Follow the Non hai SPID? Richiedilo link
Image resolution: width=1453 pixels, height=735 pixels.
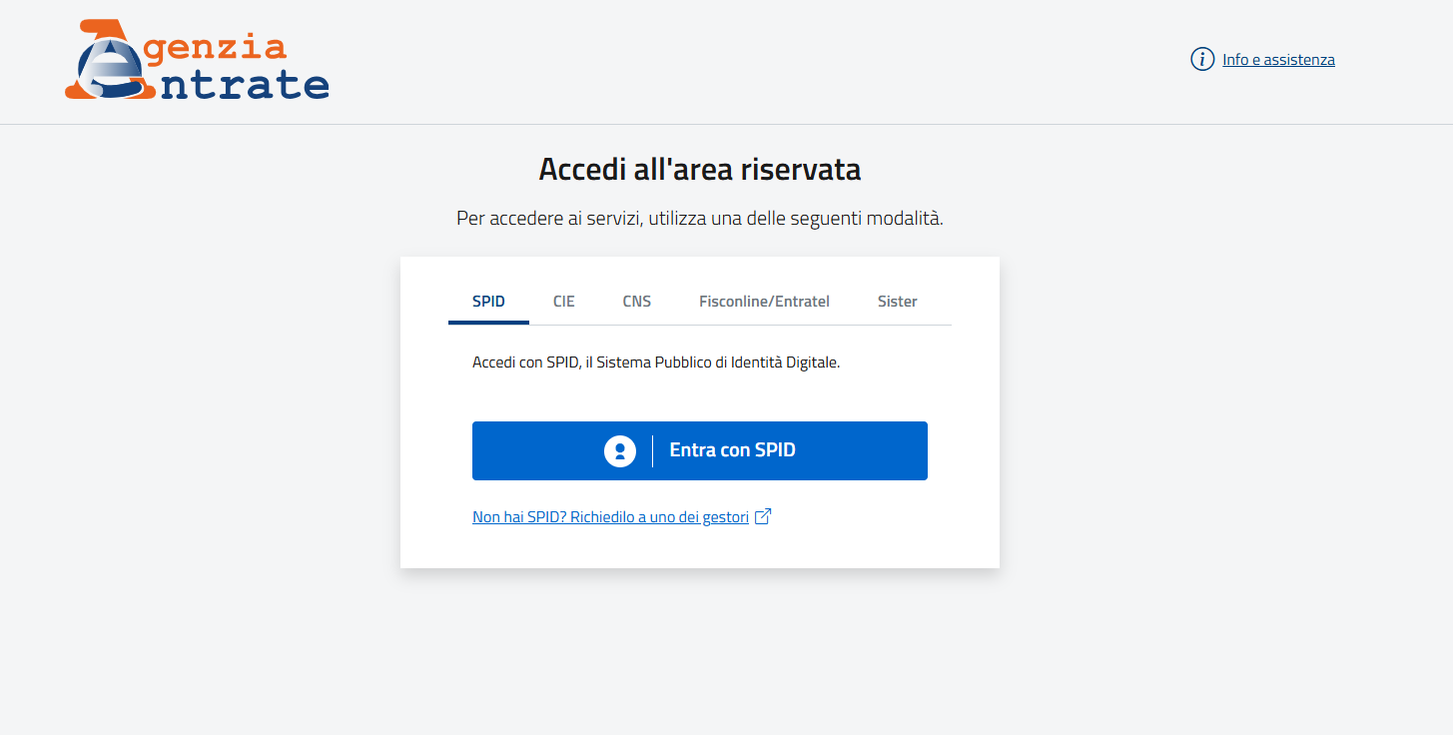coord(610,517)
